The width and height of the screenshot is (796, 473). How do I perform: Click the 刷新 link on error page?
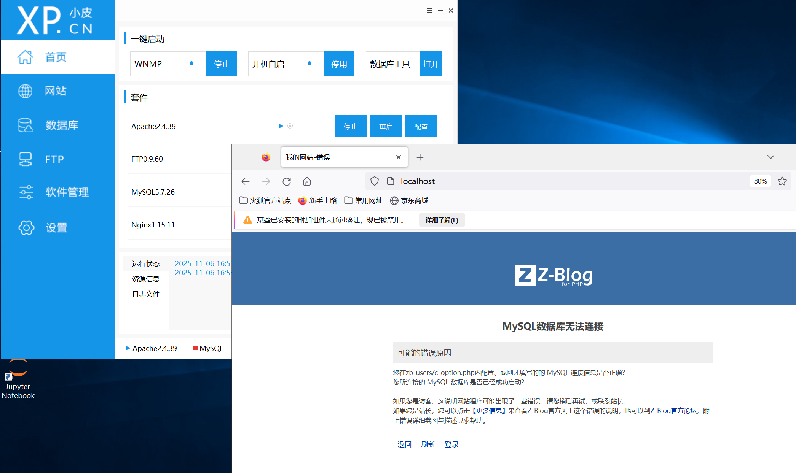tap(428, 444)
